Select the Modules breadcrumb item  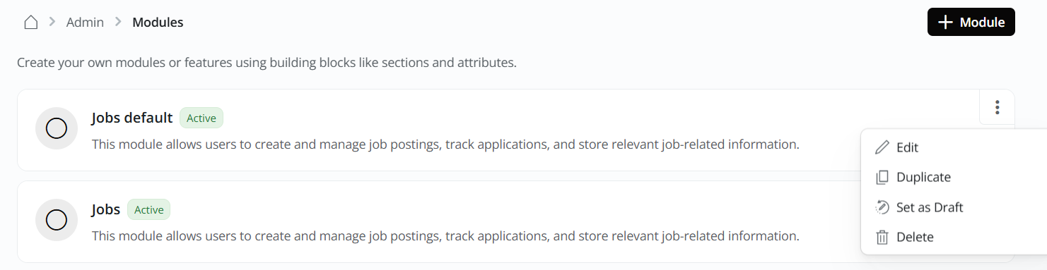click(158, 23)
